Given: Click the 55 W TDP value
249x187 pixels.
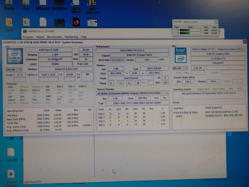Looking at the screenshot, I should 86,54.
